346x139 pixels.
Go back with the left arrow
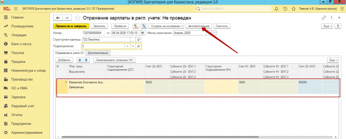tap(58, 18)
